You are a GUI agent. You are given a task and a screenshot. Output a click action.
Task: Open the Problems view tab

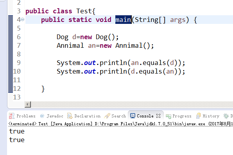[x=22, y=116]
